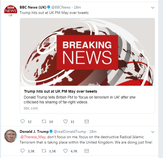Image resolution: width=163 pixels, height=158 pixels.
Task: Open the @Theresa_May mention link
Action: (x=33, y=137)
